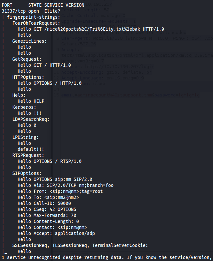213x261 pixels.
Task: Click the Hello Via: SIP/2.0/TCP line
Action: 66,185
